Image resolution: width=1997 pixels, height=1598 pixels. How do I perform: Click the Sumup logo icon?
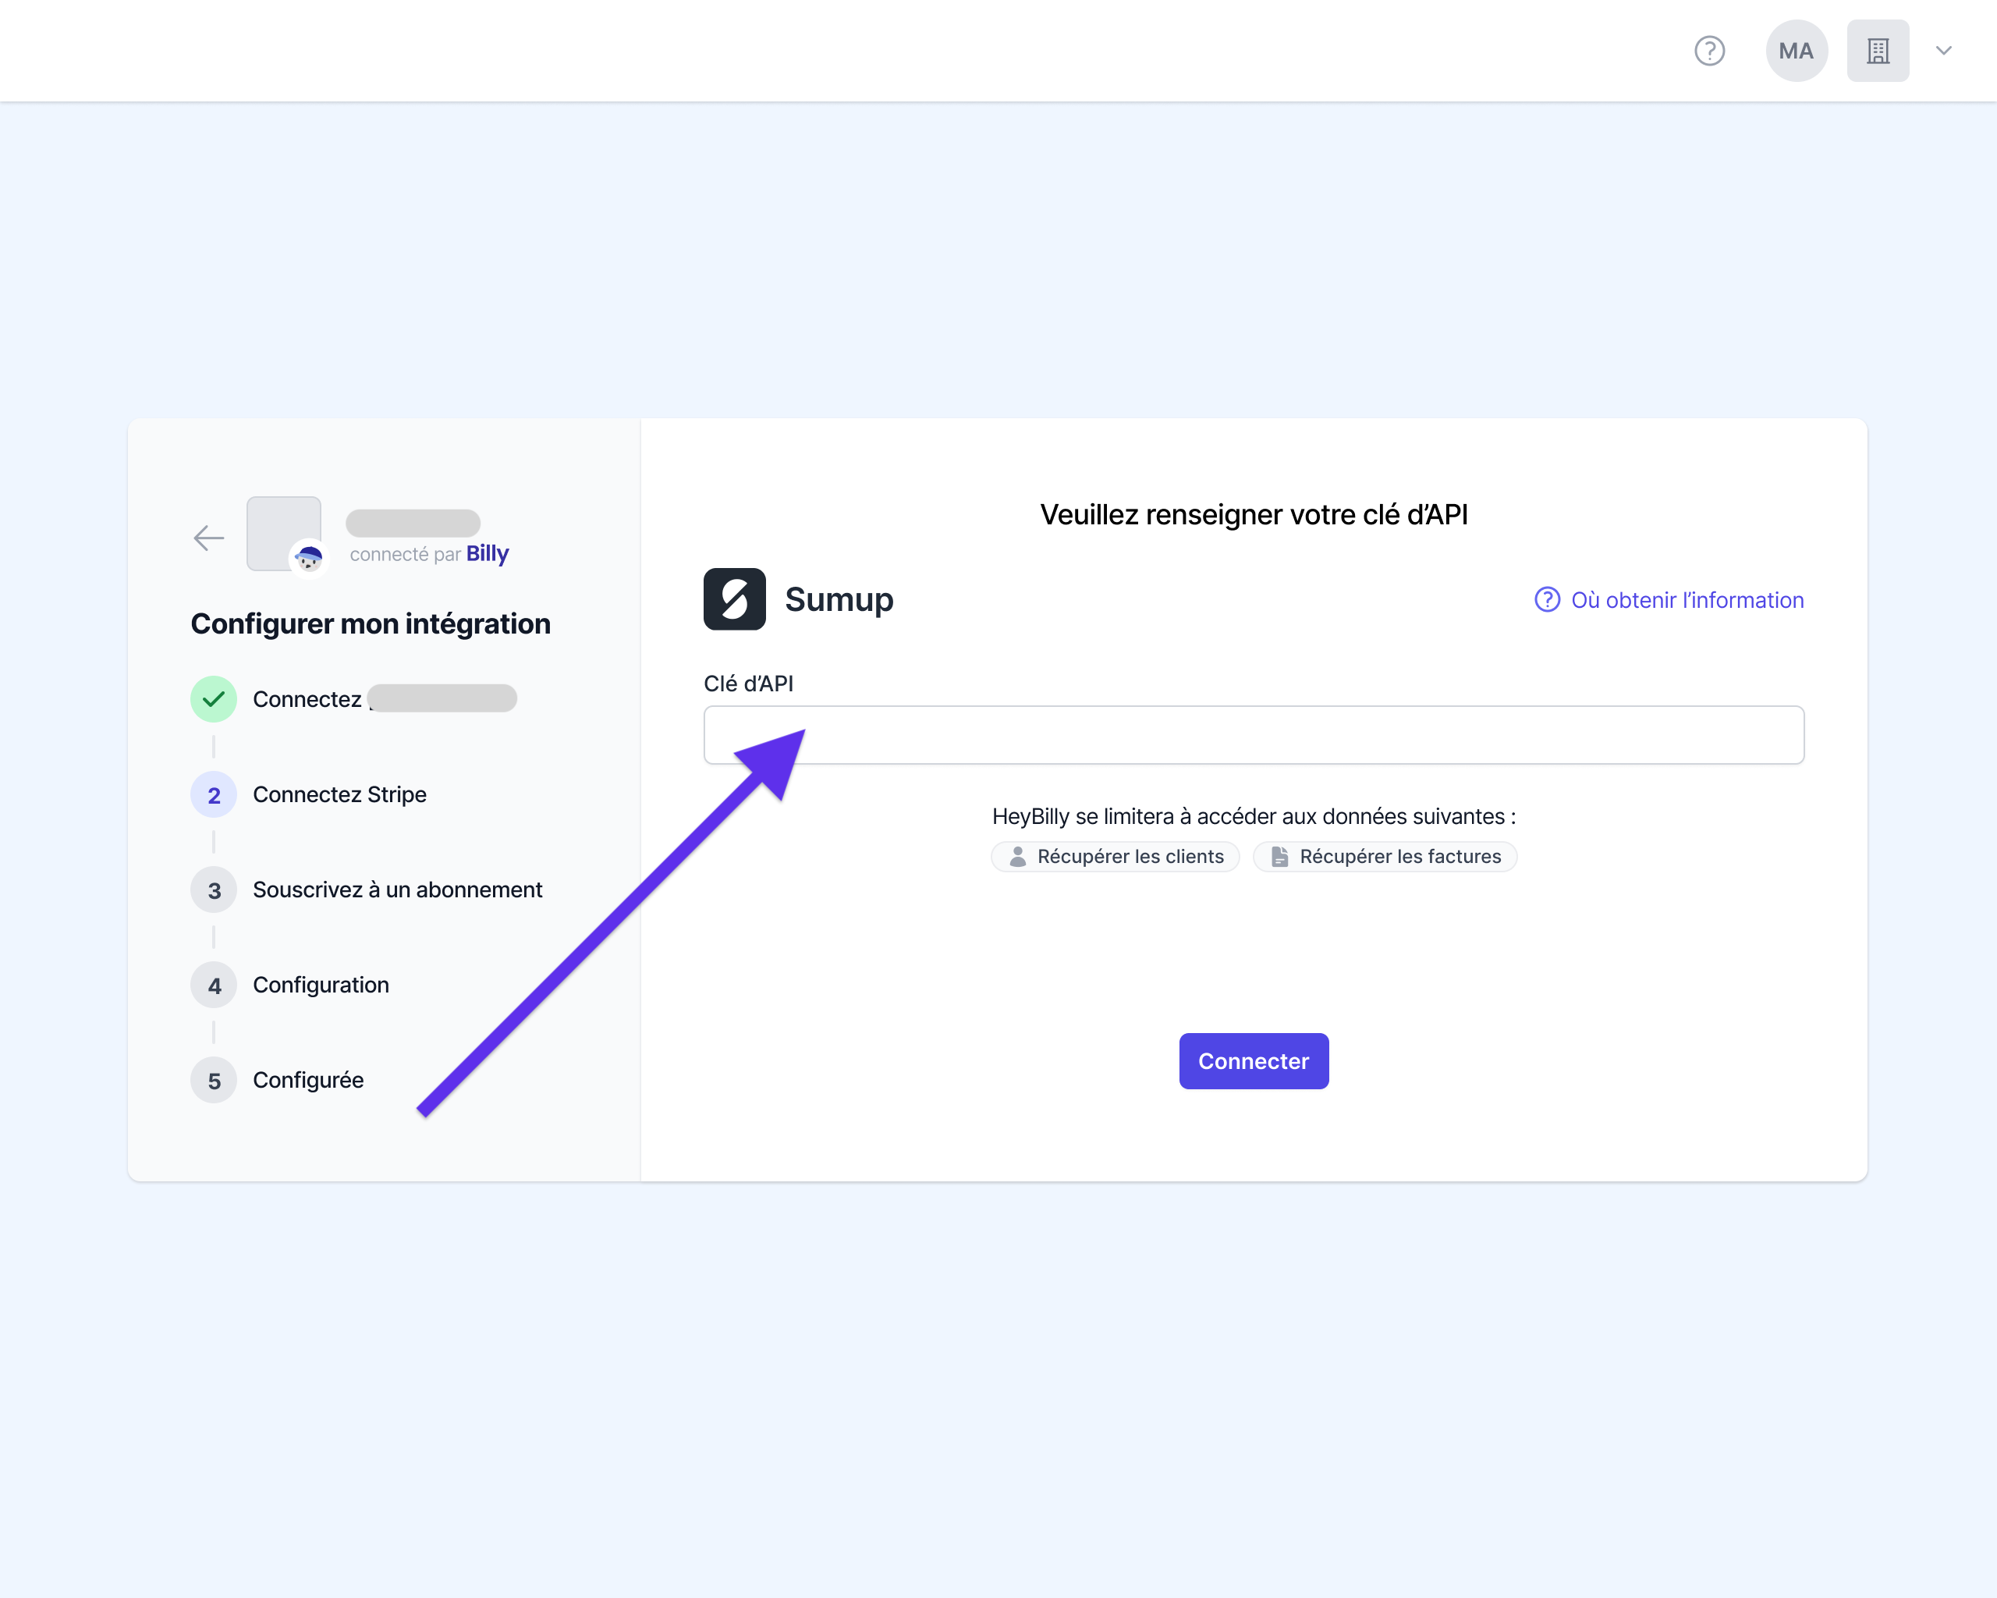735,599
